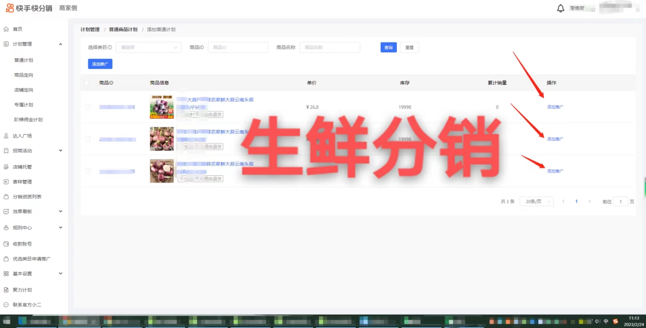646x328 pixels.
Task: Open the 选择类目 dropdown
Action: pyautogui.click(x=148, y=47)
